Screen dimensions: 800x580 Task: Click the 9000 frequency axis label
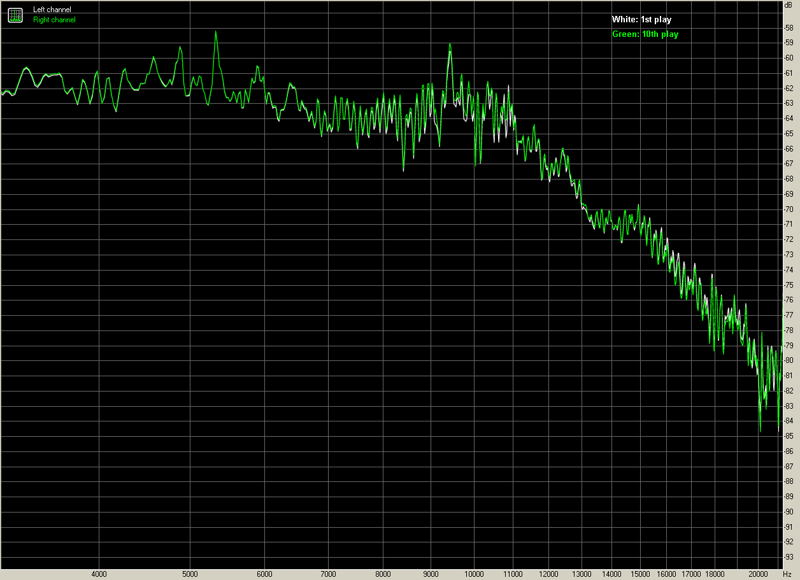[x=431, y=574]
